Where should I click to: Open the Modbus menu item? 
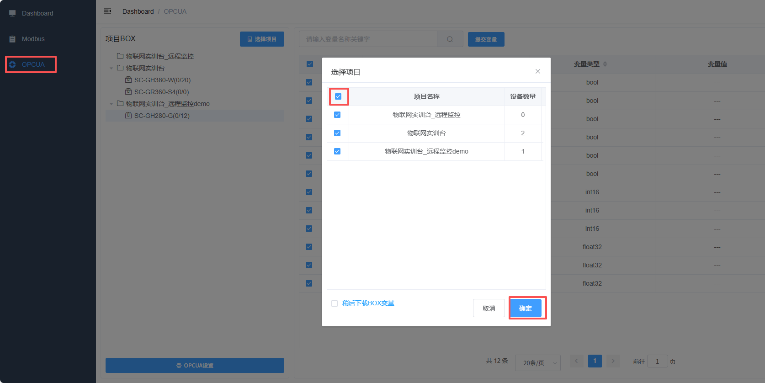pos(33,39)
